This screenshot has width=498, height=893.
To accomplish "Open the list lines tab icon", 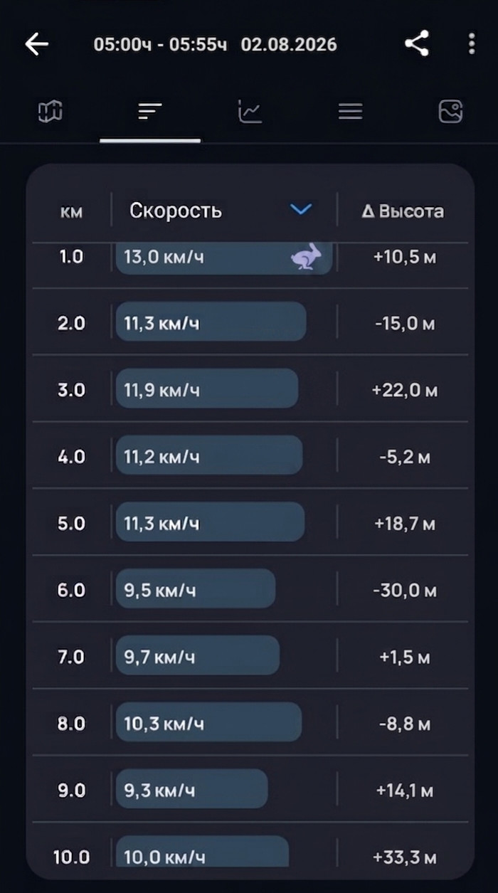I will pos(350,111).
